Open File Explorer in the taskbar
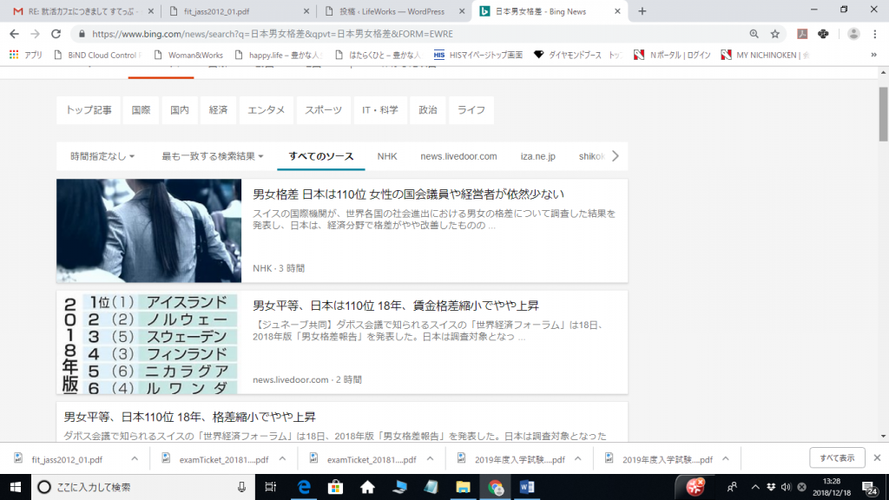 coord(463,487)
